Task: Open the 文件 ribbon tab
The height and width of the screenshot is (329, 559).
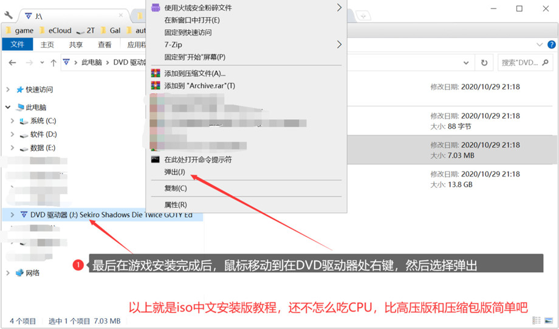Action: (x=18, y=45)
